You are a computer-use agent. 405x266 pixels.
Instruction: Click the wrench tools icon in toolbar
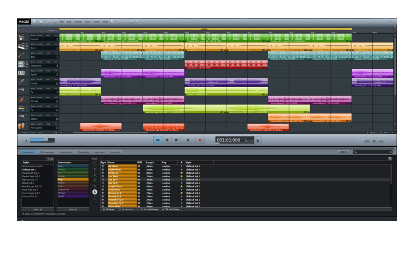[x=132, y=22]
